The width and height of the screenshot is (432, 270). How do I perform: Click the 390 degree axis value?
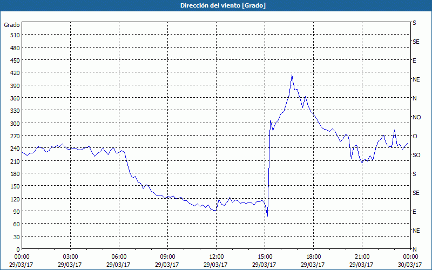[15, 86]
